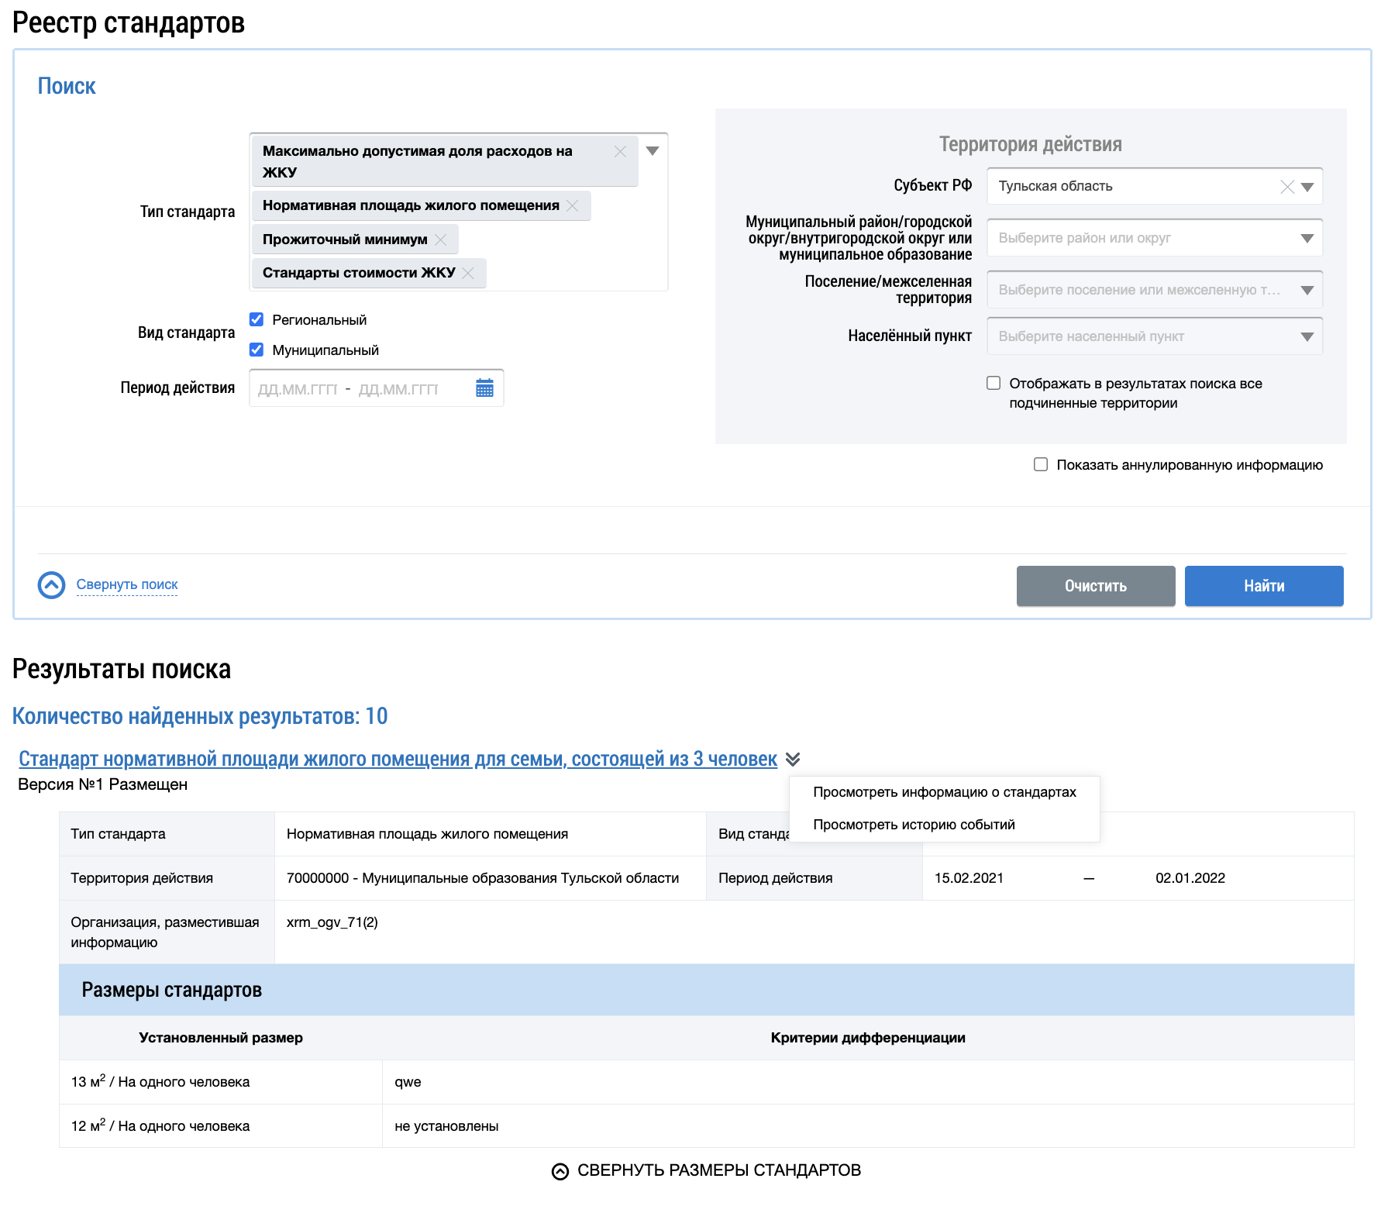Open the Тип стандарта dropdown arrow
The width and height of the screenshot is (1381, 1206).
click(x=653, y=151)
